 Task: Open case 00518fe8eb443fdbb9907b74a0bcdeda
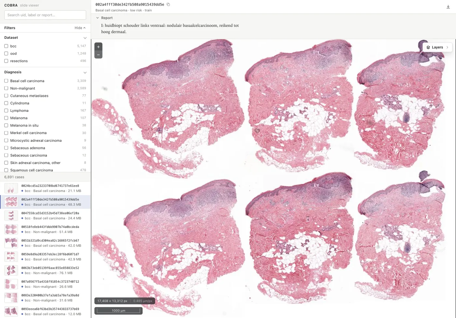click(x=45, y=229)
